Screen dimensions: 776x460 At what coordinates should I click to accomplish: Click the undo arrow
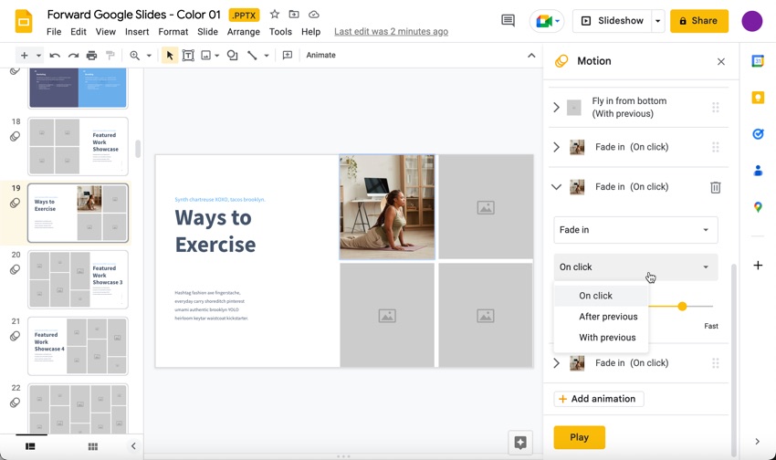coord(55,56)
